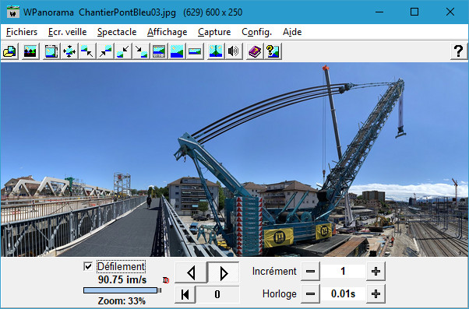Open a panorama file via folder icon
This screenshot has width=469, height=309.
(10, 51)
